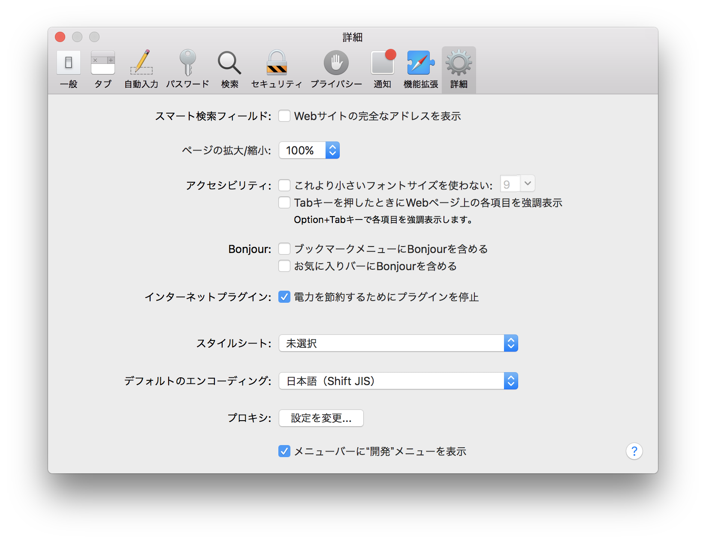Open the スタイルシート dropdown showing 未選択

[x=510, y=343]
